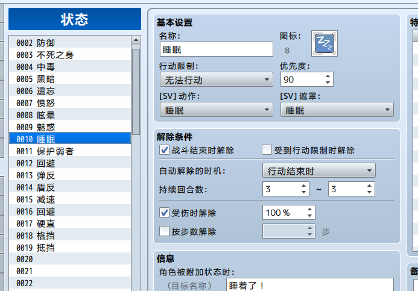Click the message field containing 睡着了！

coord(310,285)
